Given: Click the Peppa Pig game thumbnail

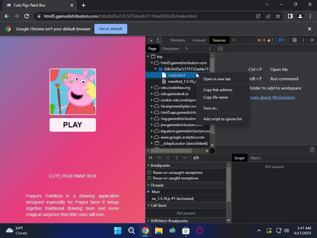Looking at the screenshot, I should pos(73,92).
